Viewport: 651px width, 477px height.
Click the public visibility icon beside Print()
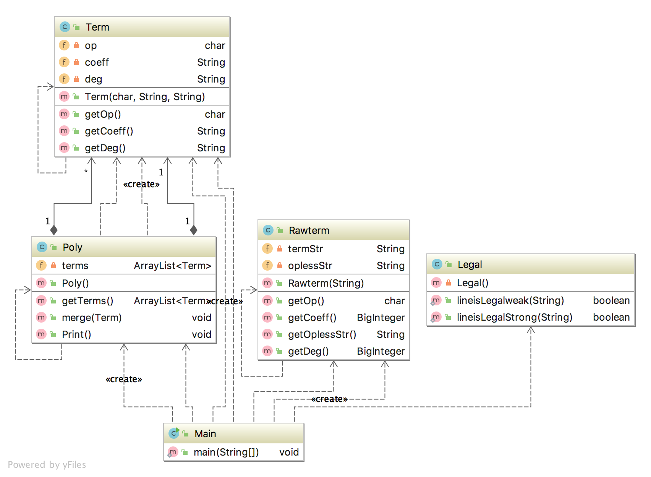pyautogui.click(x=53, y=334)
